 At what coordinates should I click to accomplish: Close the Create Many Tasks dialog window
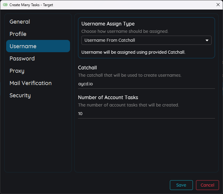[218, 5]
